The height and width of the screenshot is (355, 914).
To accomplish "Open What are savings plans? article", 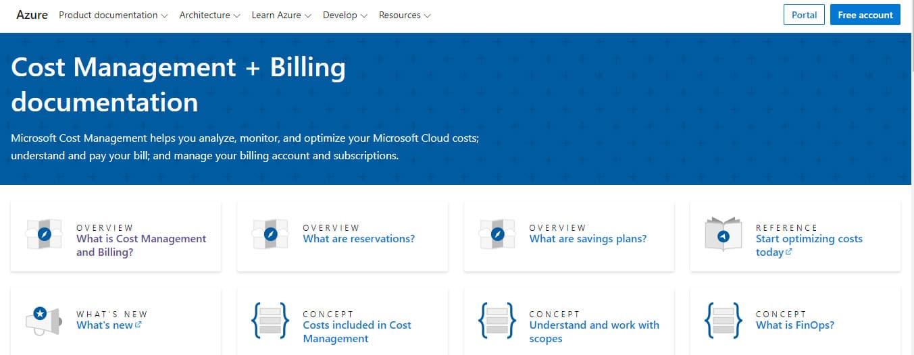I will tap(588, 239).
